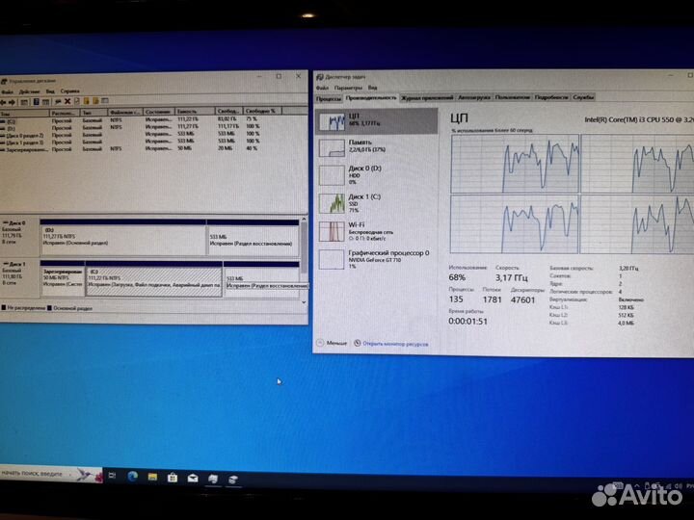Open Вид menu in Task Manager
This screenshot has width=694, height=520.
[373, 88]
